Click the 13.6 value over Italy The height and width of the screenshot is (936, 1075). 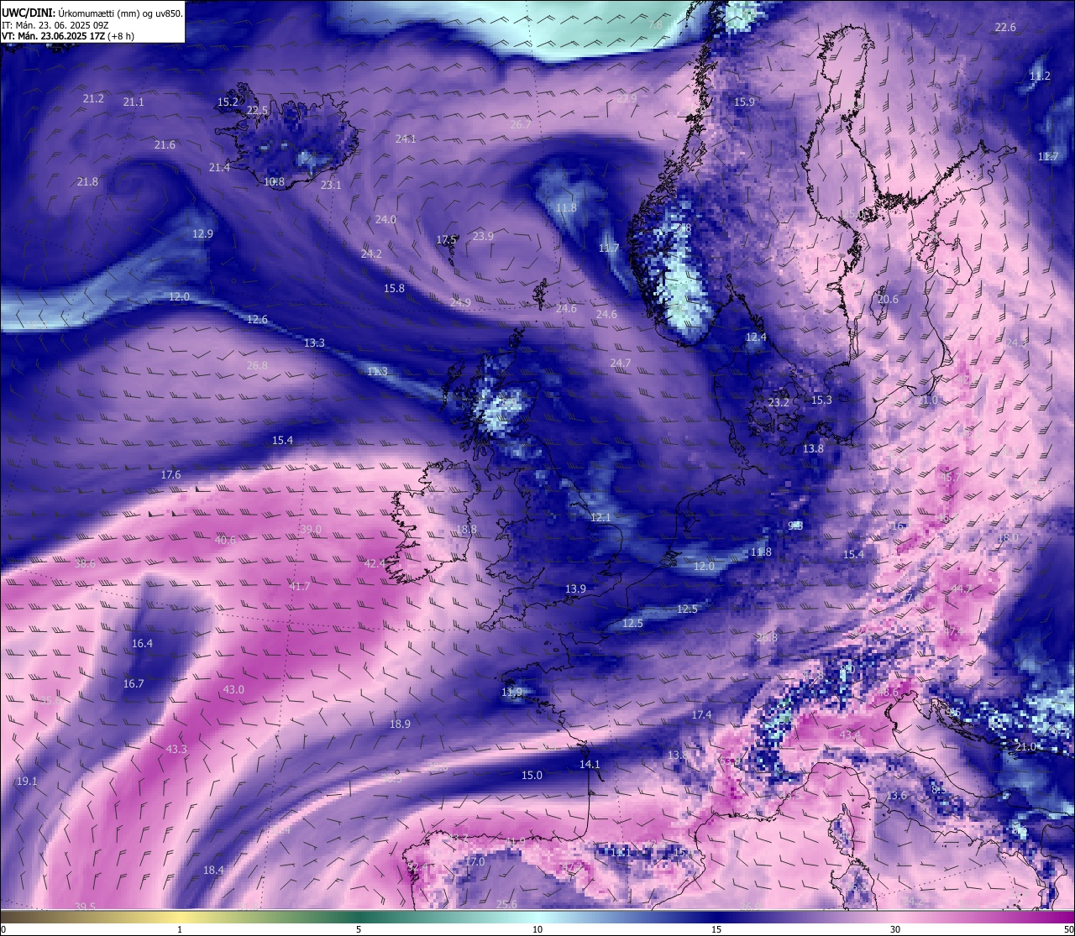click(897, 796)
